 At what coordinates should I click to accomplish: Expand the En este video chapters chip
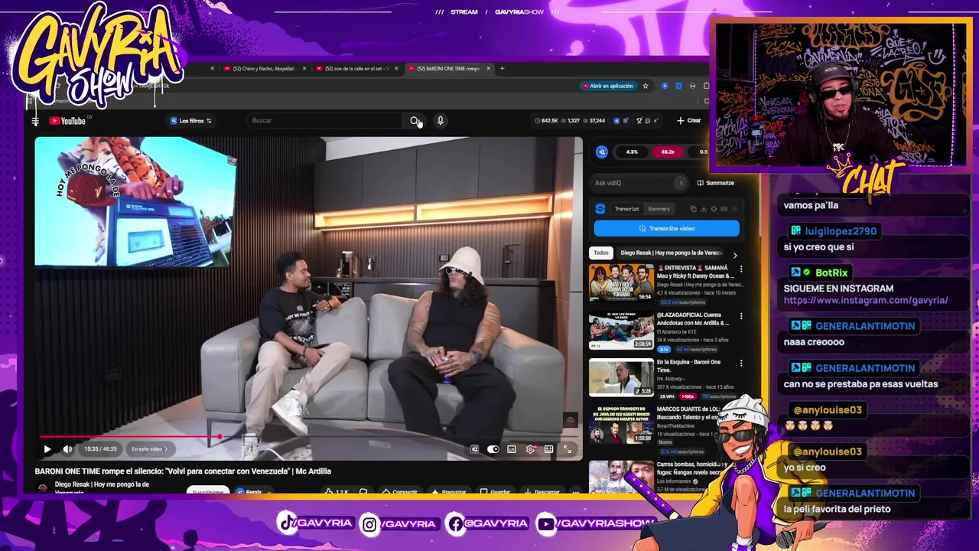tap(149, 449)
